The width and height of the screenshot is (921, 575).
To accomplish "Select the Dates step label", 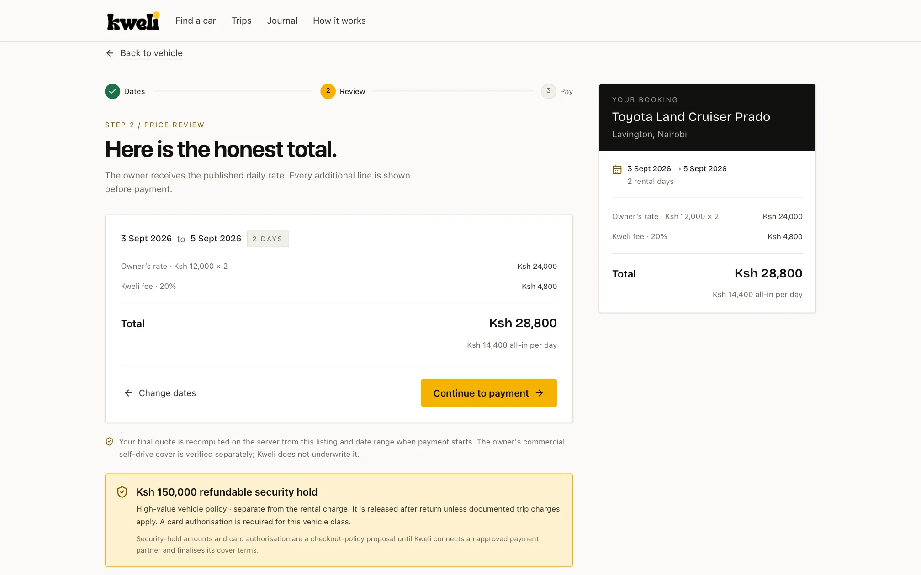I will (134, 91).
